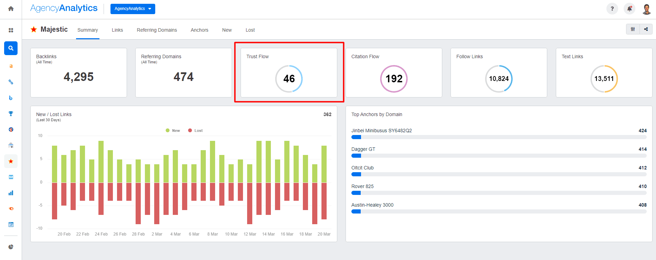The width and height of the screenshot is (656, 260).
Task: Open the Links tab
Action: [x=117, y=30]
